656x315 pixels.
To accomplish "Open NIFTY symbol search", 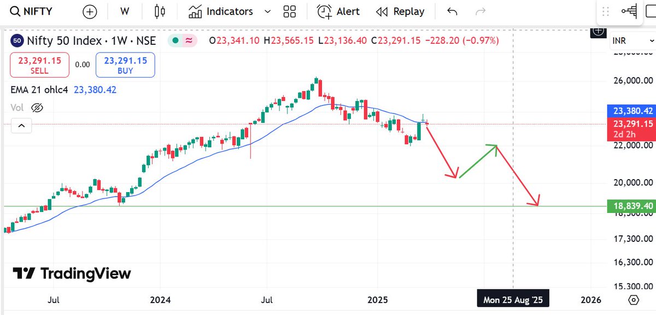I will pyautogui.click(x=32, y=11).
